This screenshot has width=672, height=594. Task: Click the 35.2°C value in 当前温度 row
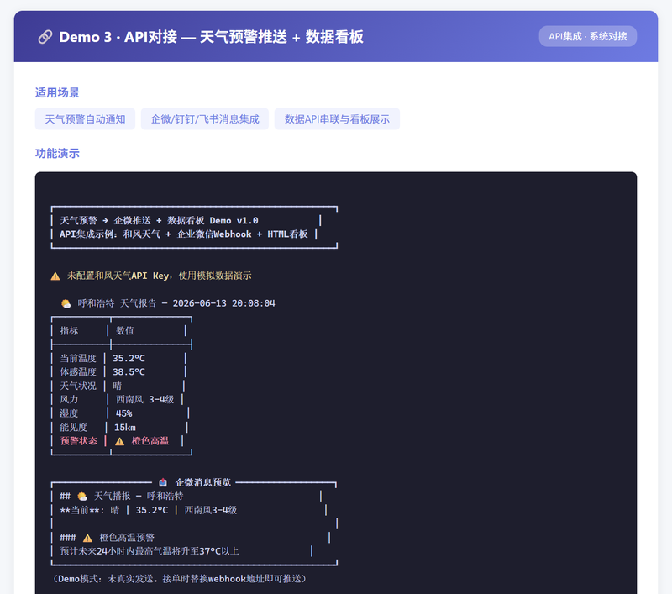(x=129, y=358)
